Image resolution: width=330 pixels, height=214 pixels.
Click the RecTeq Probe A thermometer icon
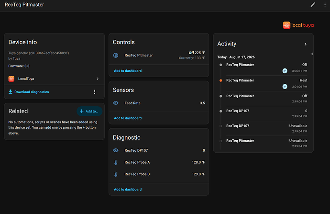point(116,162)
